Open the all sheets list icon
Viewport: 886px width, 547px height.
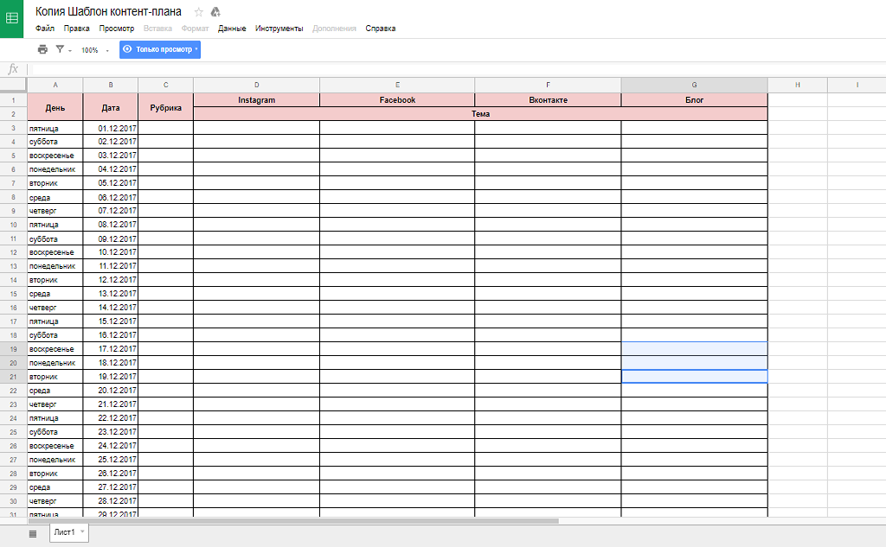click(x=33, y=534)
